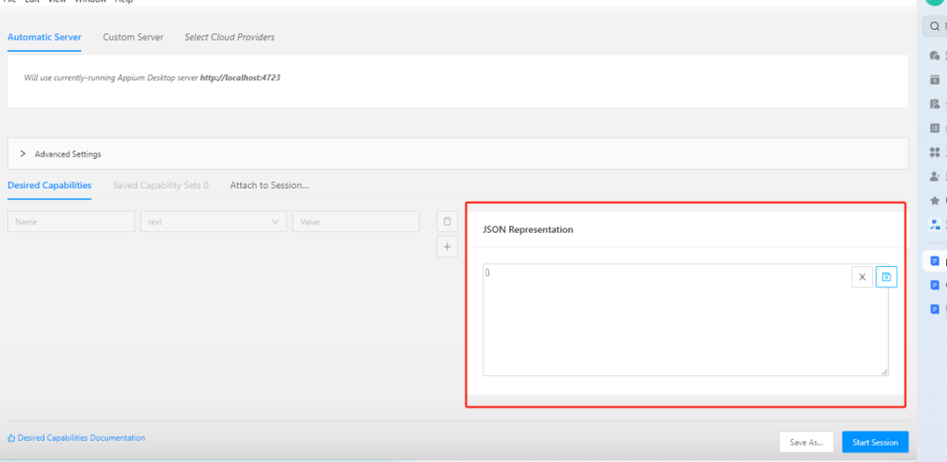Switch to the Automatic Server tab
The width and height of the screenshot is (947, 462).
coord(44,37)
